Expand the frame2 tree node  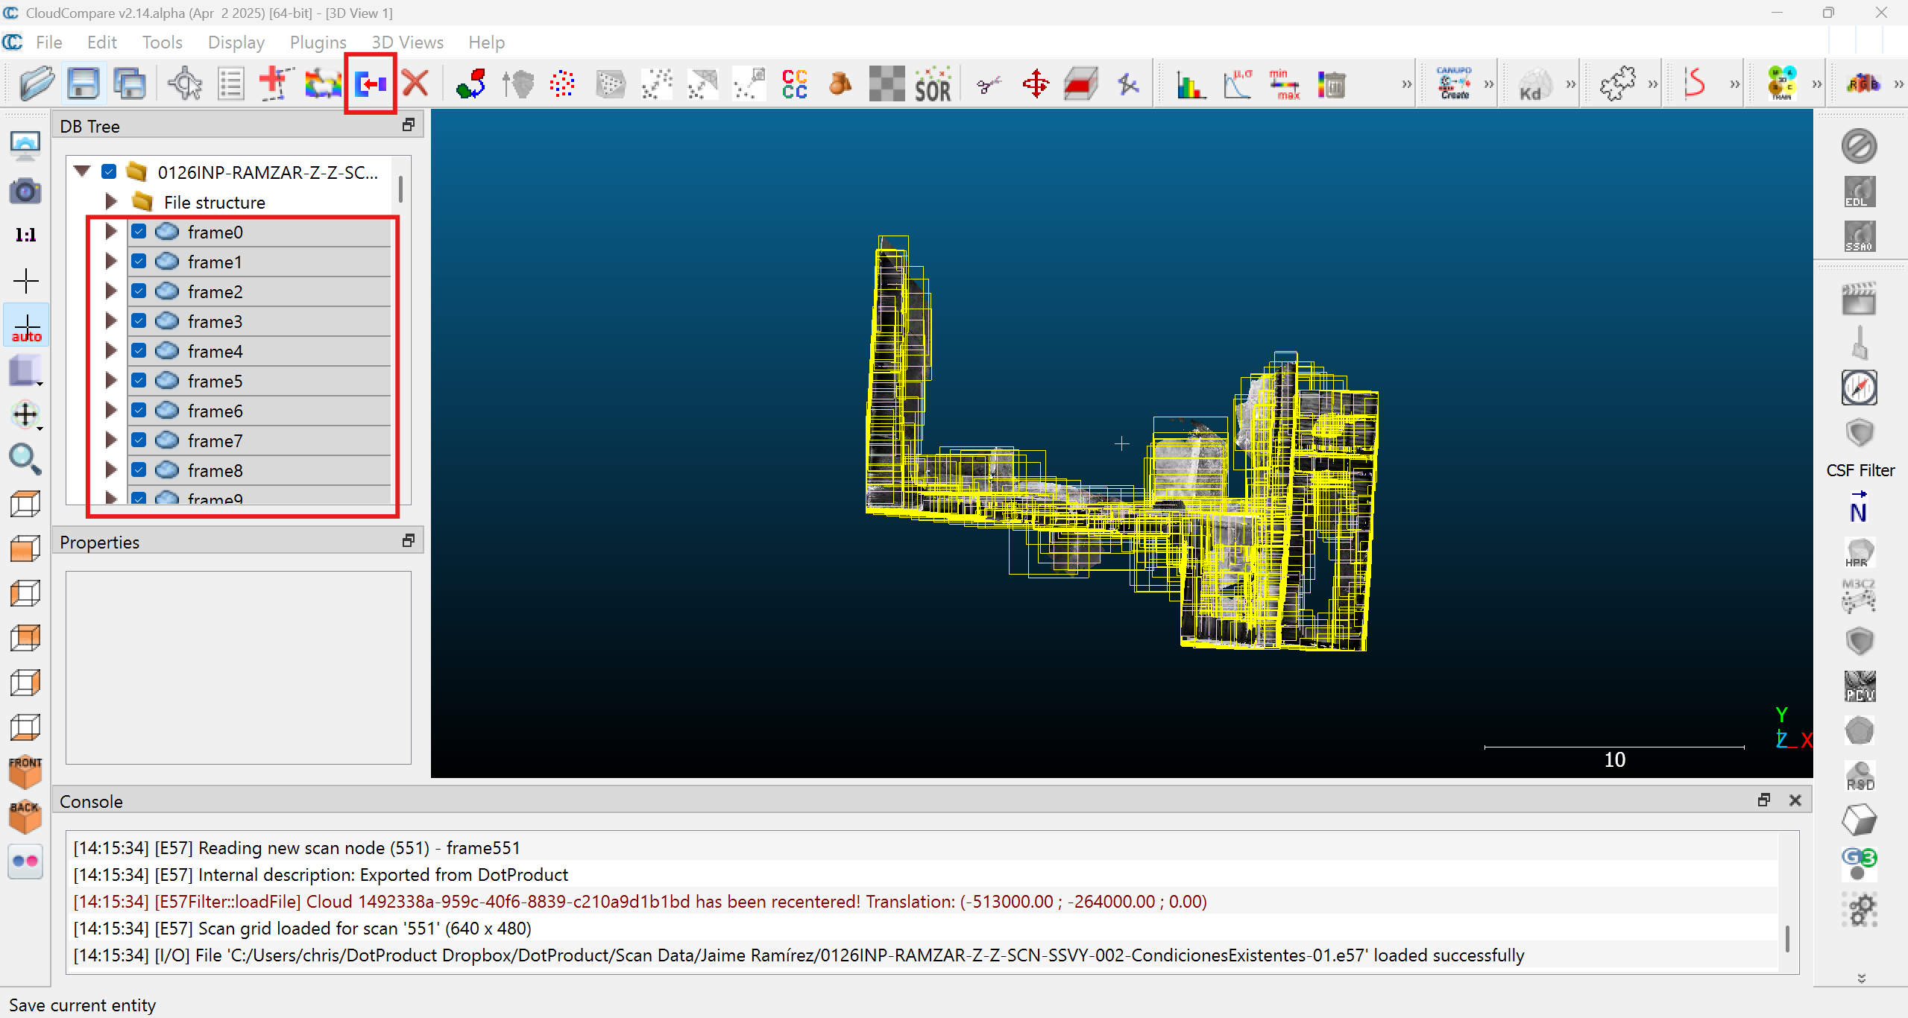[x=111, y=291]
